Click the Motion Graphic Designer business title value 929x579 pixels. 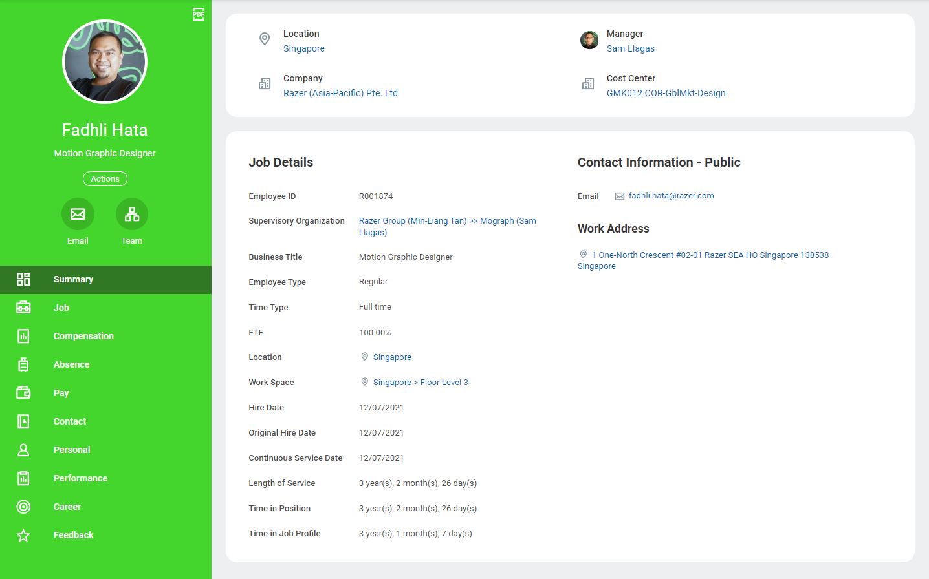[406, 257]
